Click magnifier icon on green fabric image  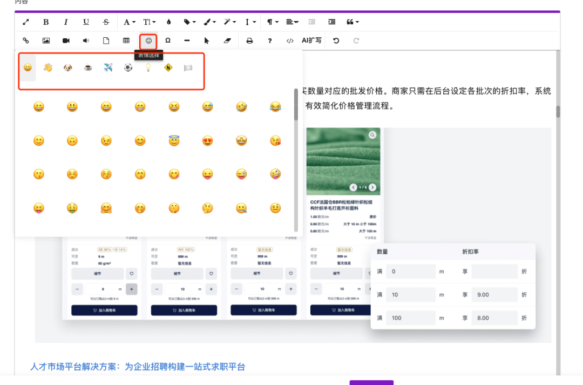372,135
